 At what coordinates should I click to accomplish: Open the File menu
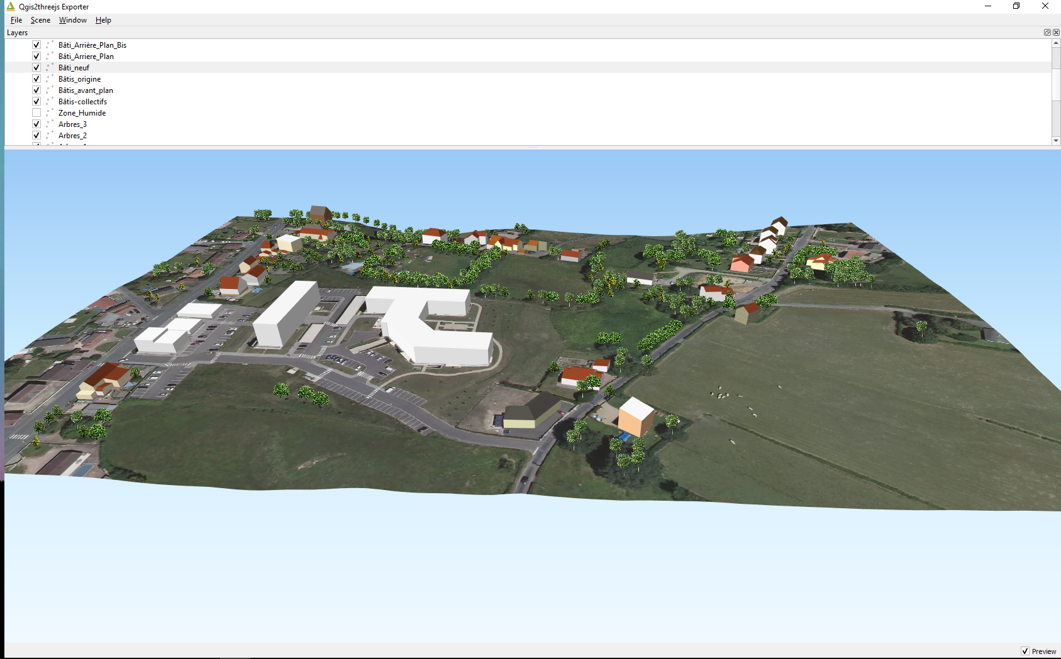[x=16, y=20]
